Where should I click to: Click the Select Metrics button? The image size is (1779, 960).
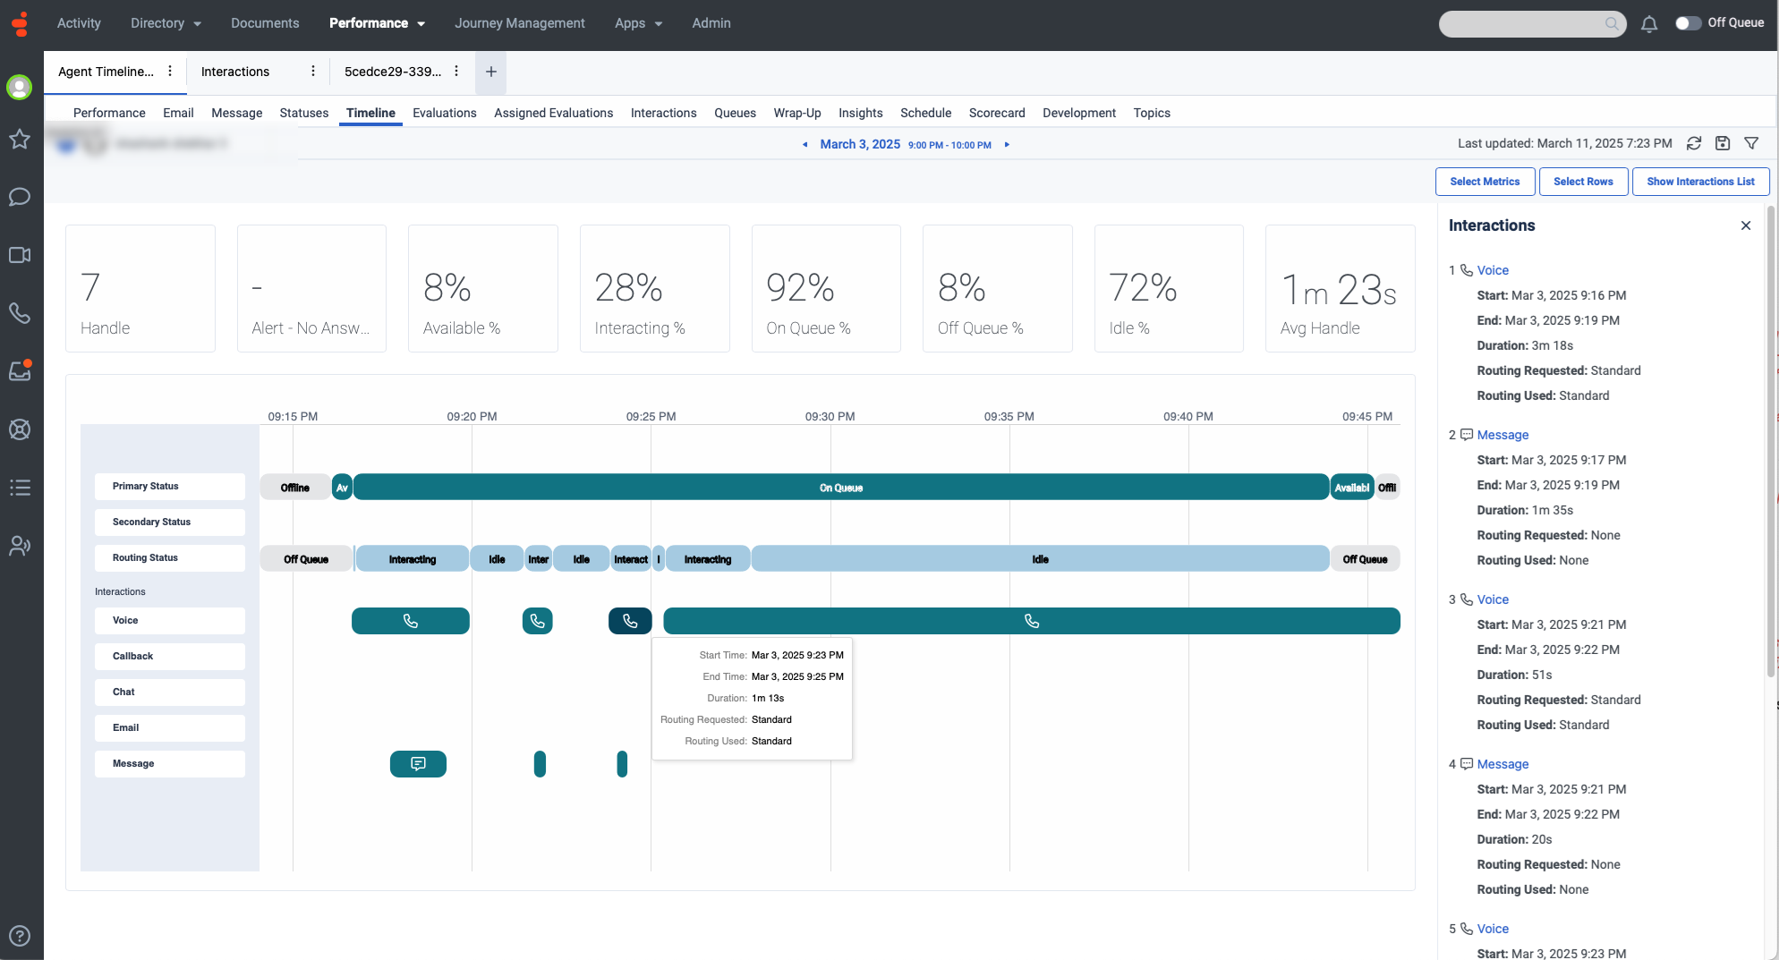1485,182
